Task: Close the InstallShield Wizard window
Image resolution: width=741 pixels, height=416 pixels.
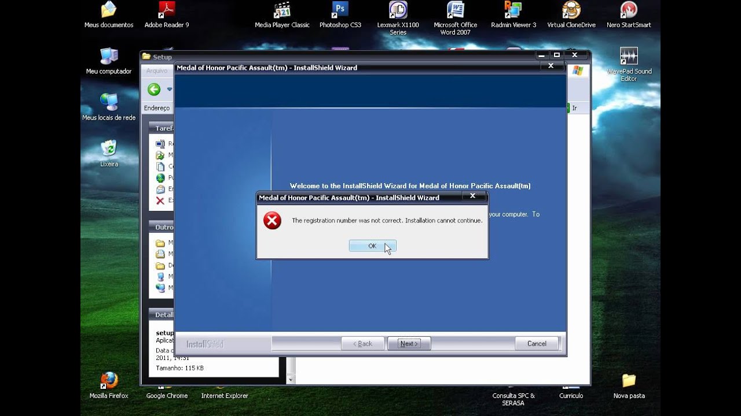Action: [551, 66]
